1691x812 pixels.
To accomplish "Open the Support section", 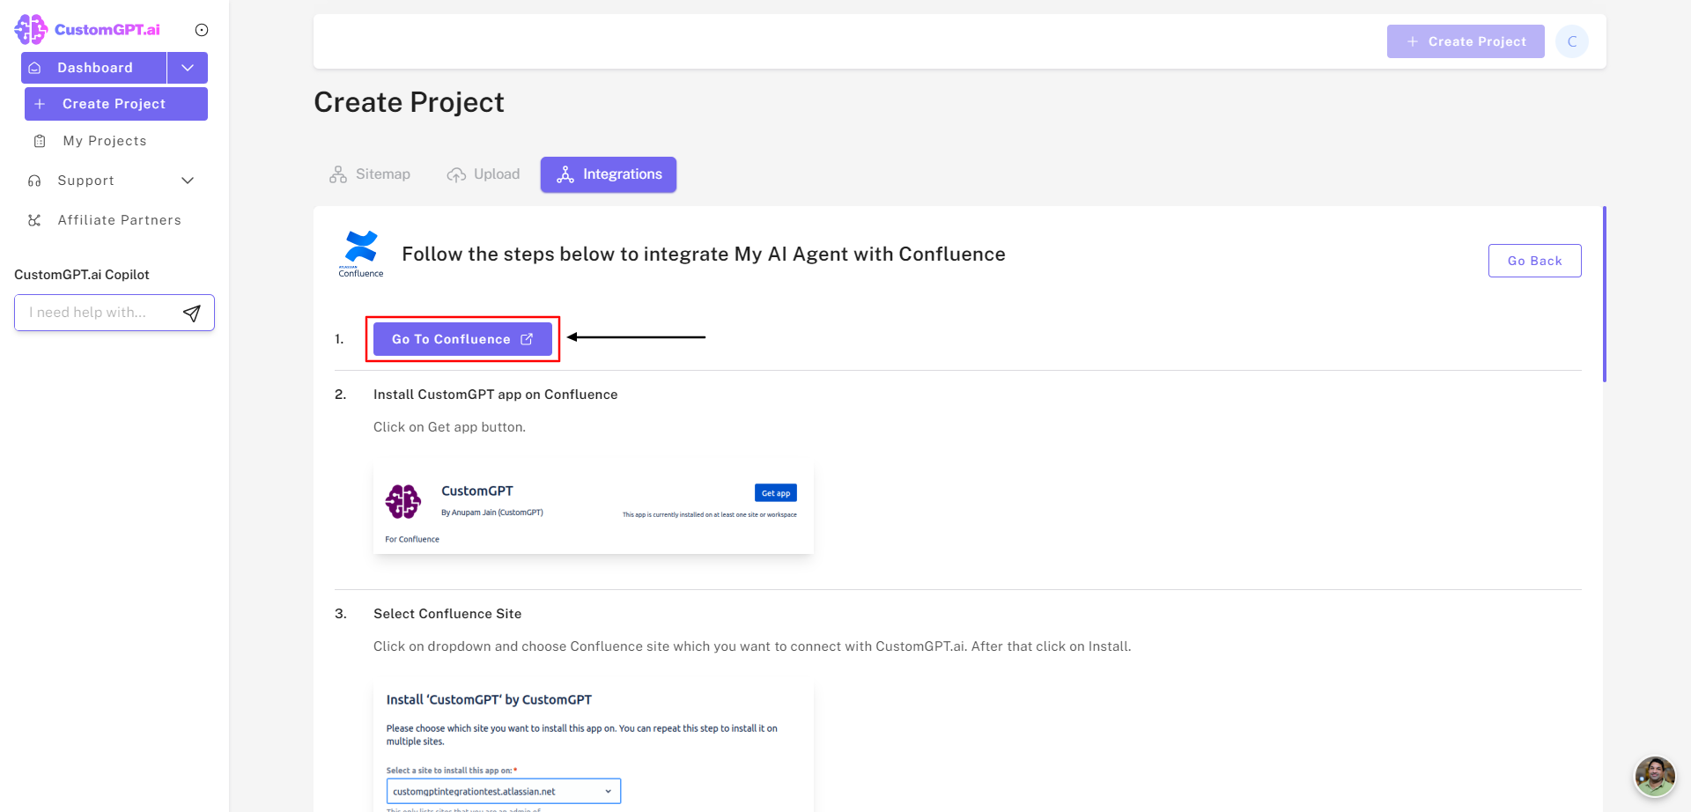I will point(86,181).
